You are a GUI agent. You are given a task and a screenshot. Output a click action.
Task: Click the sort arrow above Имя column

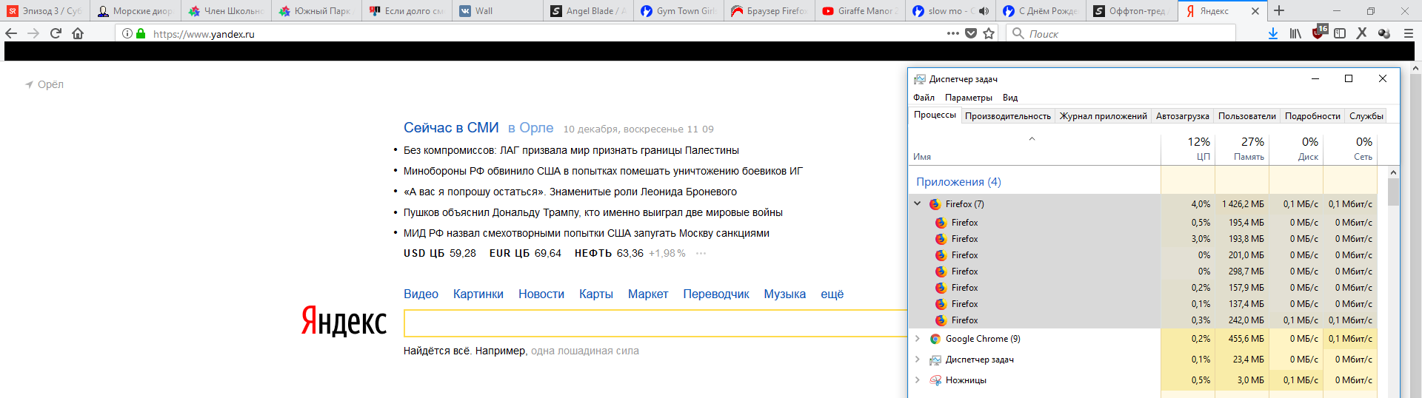pyautogui.click(x=1032, y=139)
